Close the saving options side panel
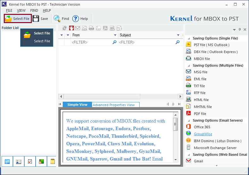 click(245, 29)
